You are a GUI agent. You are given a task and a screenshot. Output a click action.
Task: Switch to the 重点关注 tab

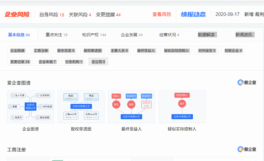click(56, 35)
